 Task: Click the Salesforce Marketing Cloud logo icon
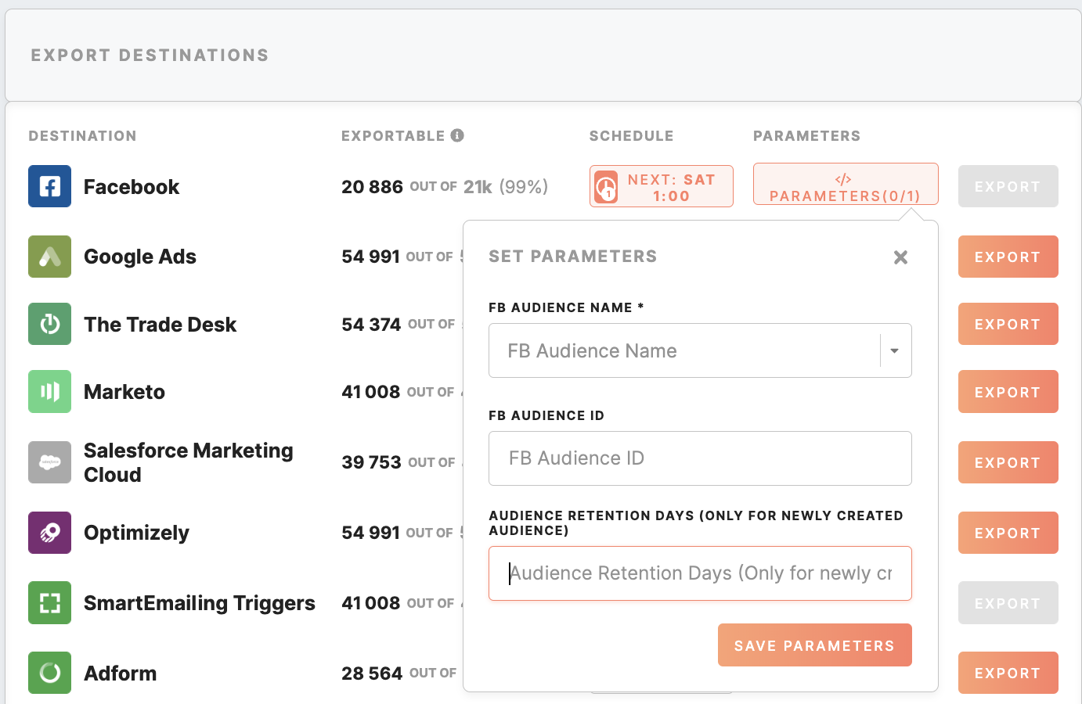49,462
